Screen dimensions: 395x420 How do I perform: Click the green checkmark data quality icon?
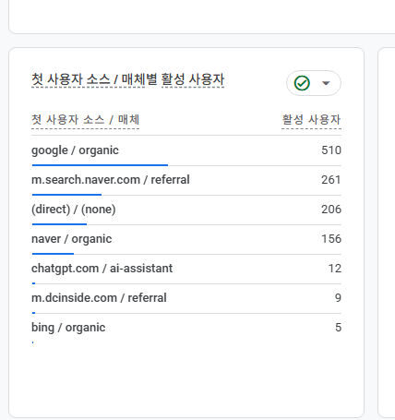(302, 83)
